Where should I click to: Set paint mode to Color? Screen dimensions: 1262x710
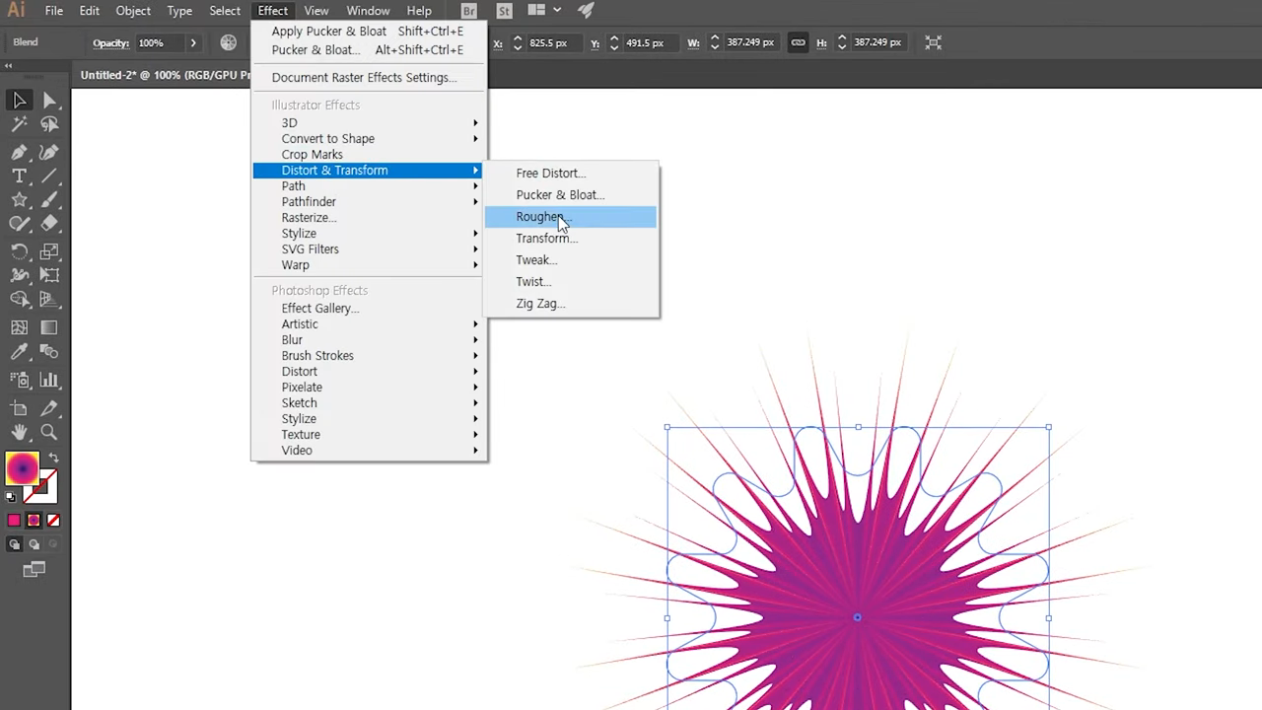[14, 521]
